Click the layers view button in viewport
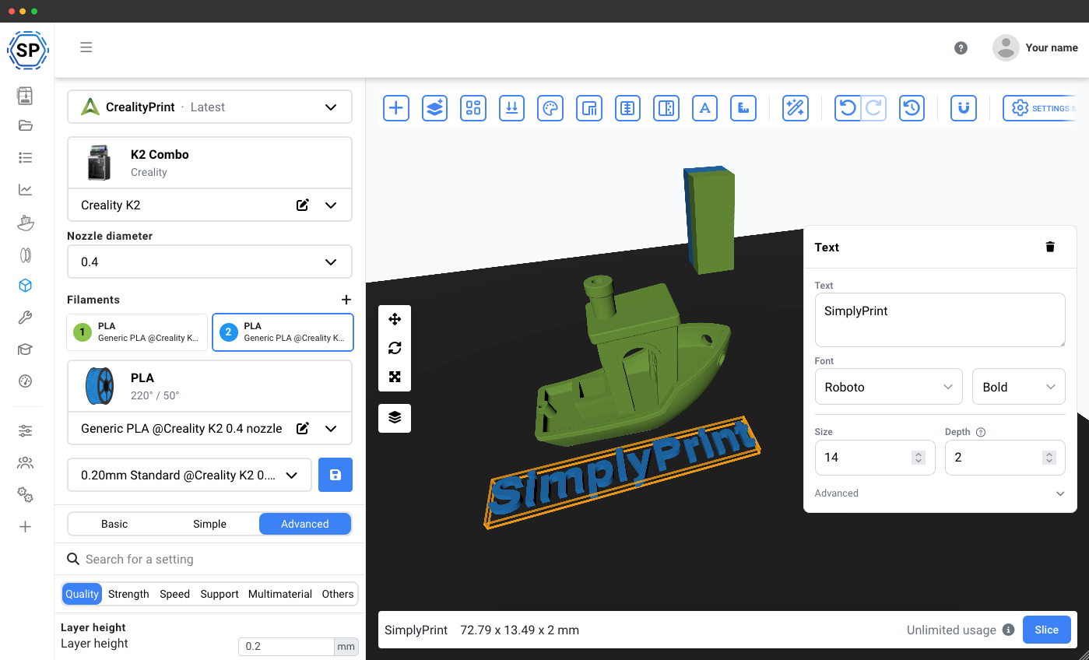Viewport: 1089px width, 660px height. click(395, 418)
